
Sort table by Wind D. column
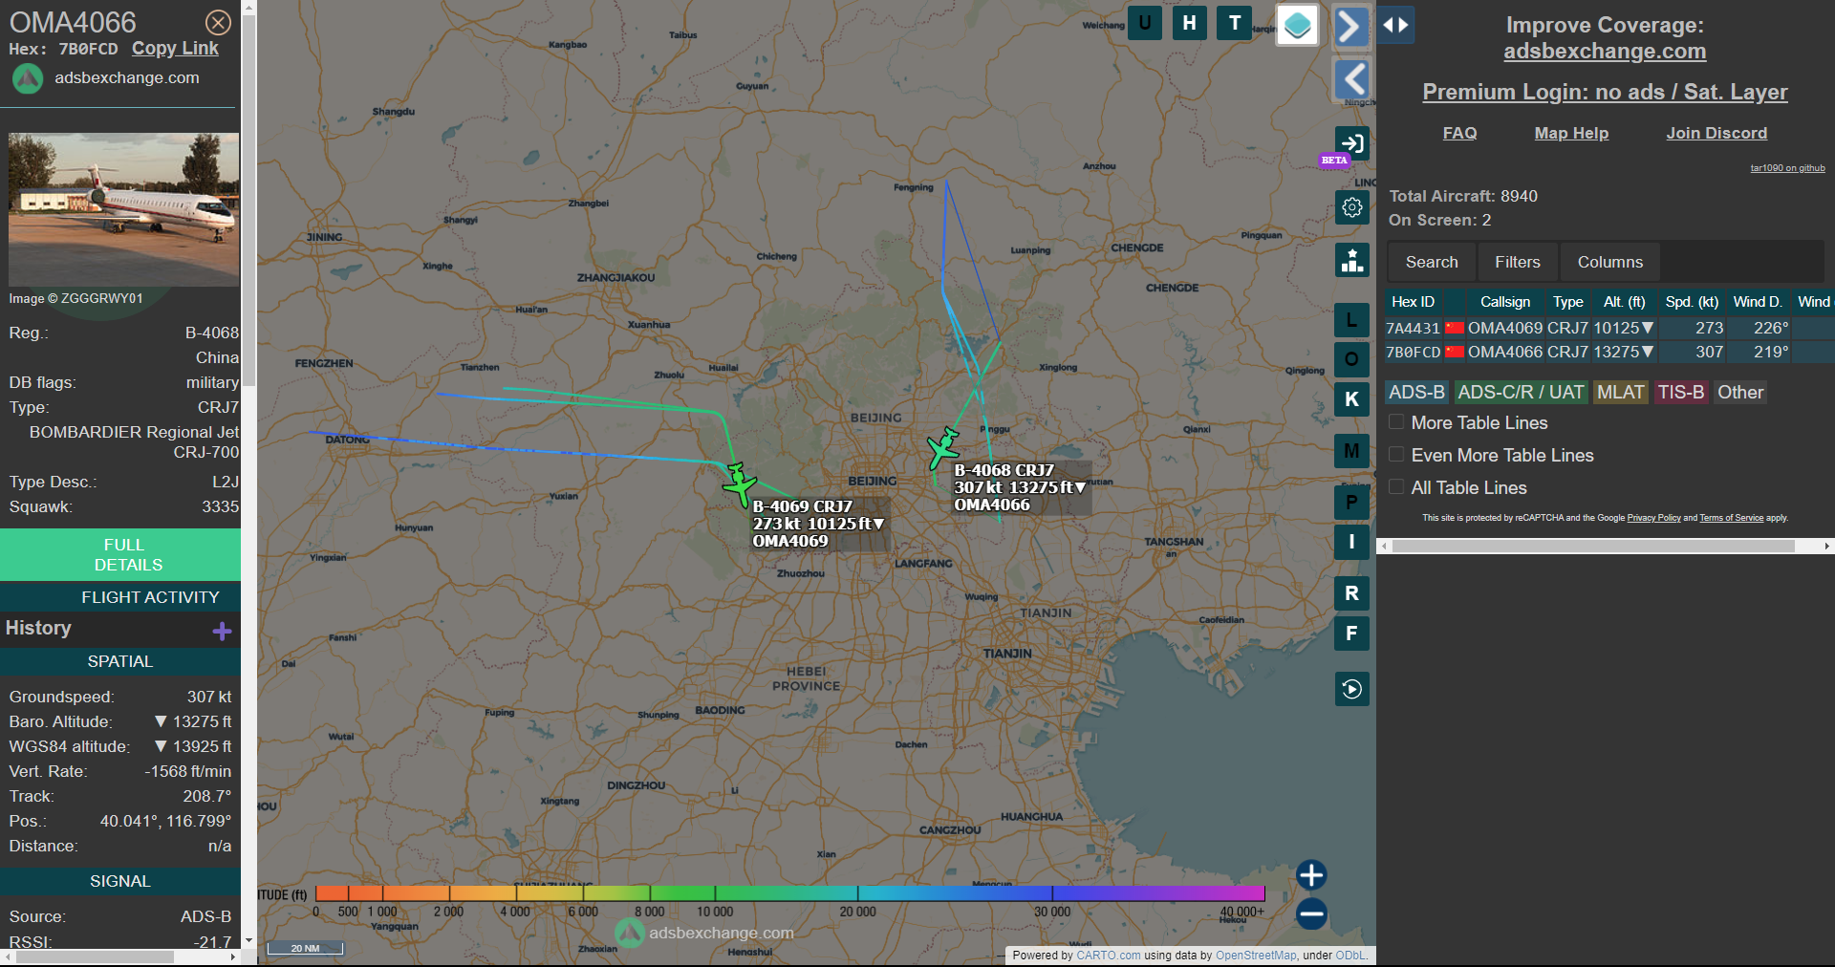pyautogui.click(x=1758, y=302)
